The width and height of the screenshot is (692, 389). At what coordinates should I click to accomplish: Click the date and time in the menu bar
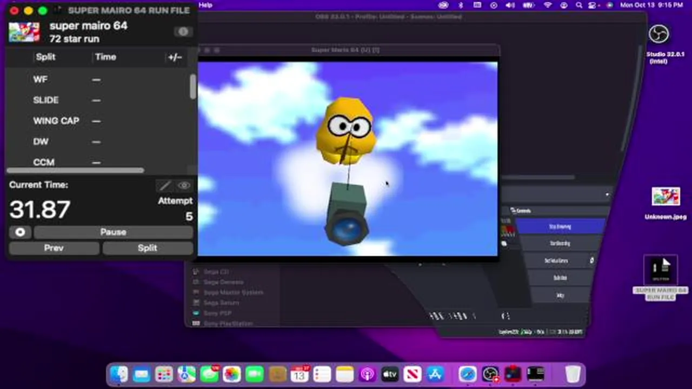(651, 5)
